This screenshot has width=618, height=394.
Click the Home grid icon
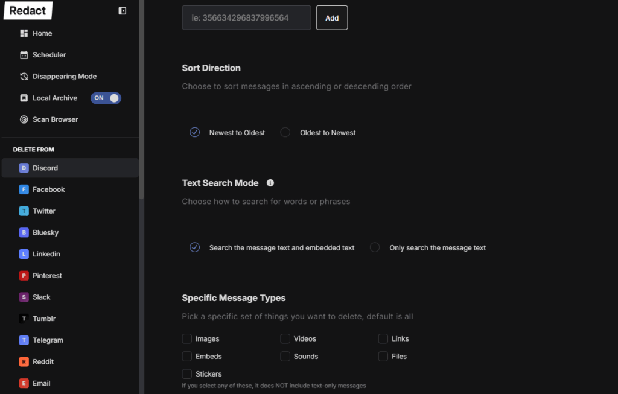coord(24,33)
